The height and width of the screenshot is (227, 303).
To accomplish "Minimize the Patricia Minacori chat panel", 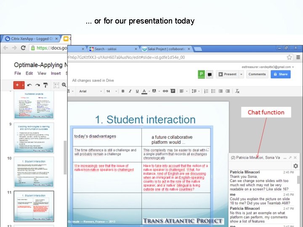I will coord(285,158).
